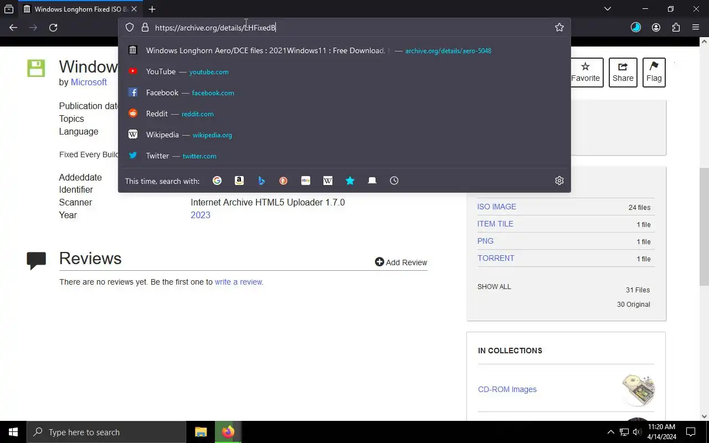Open the Firefox application menu
The image size is (709, 443).
[x=696, y=27]
